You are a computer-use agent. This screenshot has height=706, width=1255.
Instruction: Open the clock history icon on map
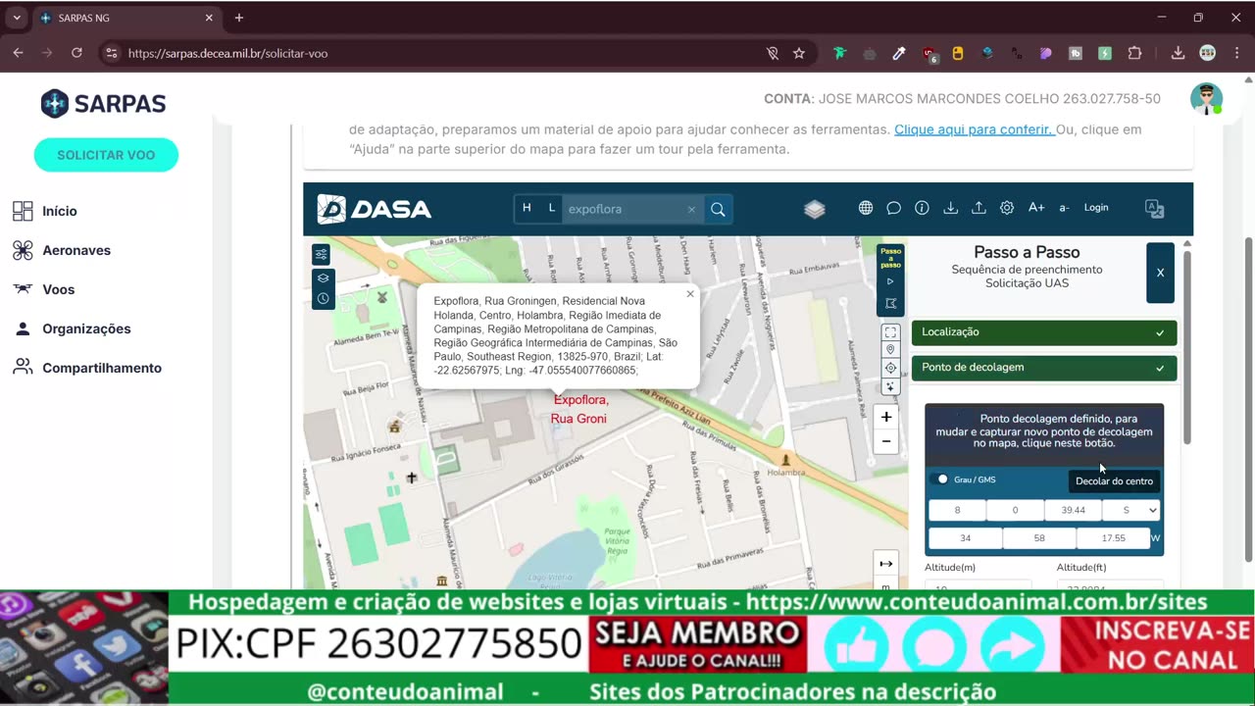323,298
